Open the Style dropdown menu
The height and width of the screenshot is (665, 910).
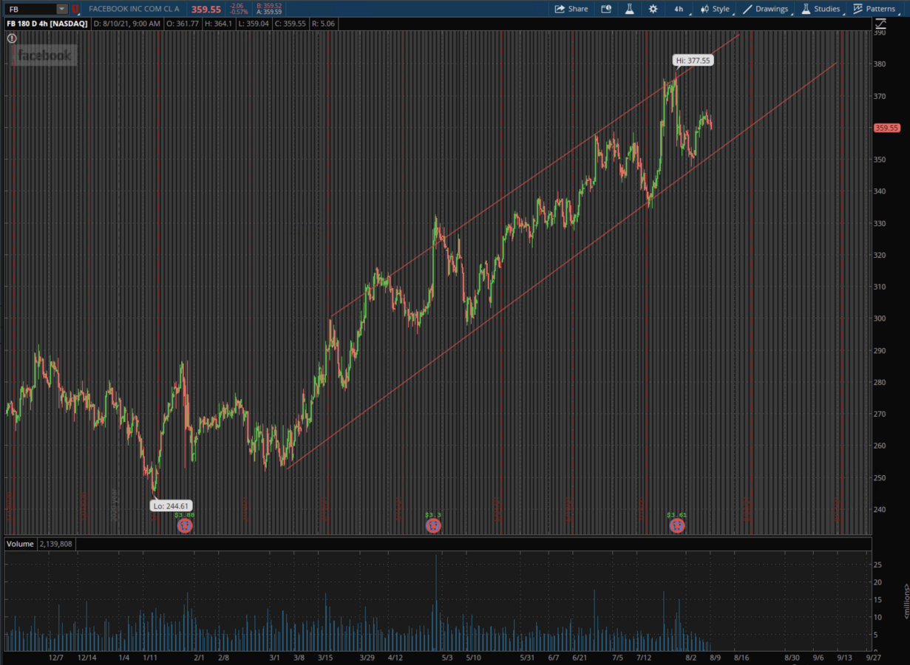pos(716,9)
